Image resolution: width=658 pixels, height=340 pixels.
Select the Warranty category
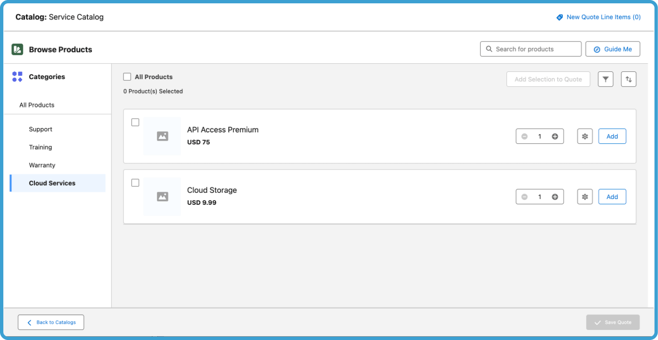point(42,165)
